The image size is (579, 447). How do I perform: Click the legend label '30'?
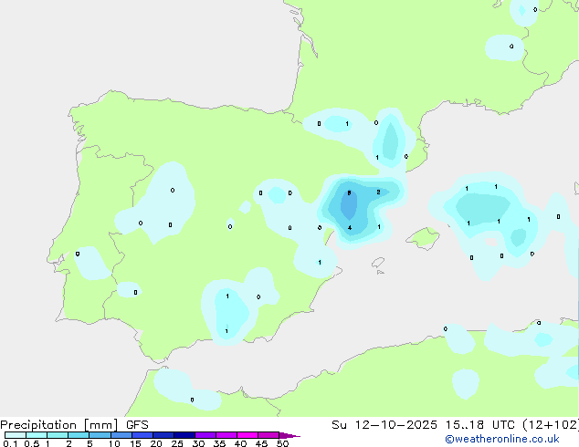click(198, 443)
